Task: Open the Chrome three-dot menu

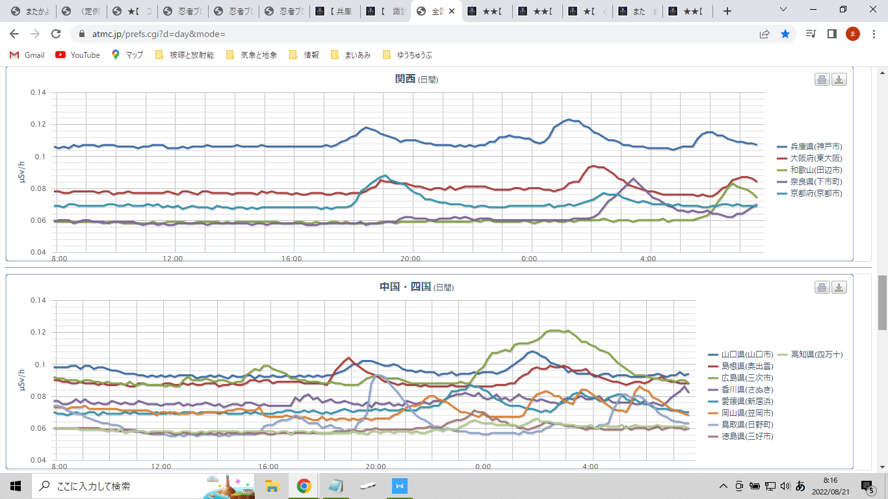Action: (873, 34)
